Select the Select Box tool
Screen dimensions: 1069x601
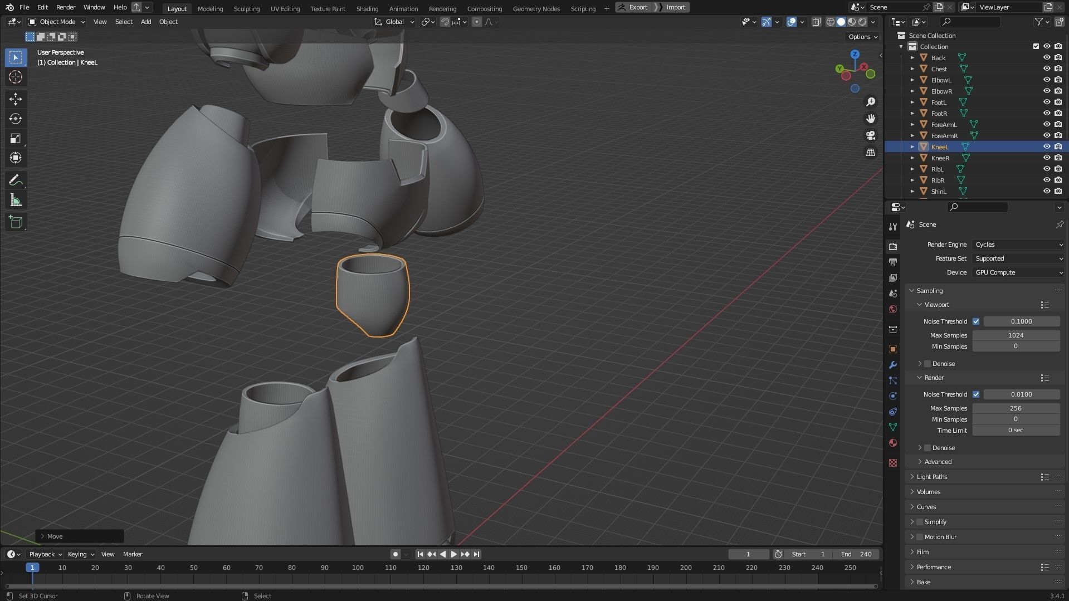(x=16, y=57)
